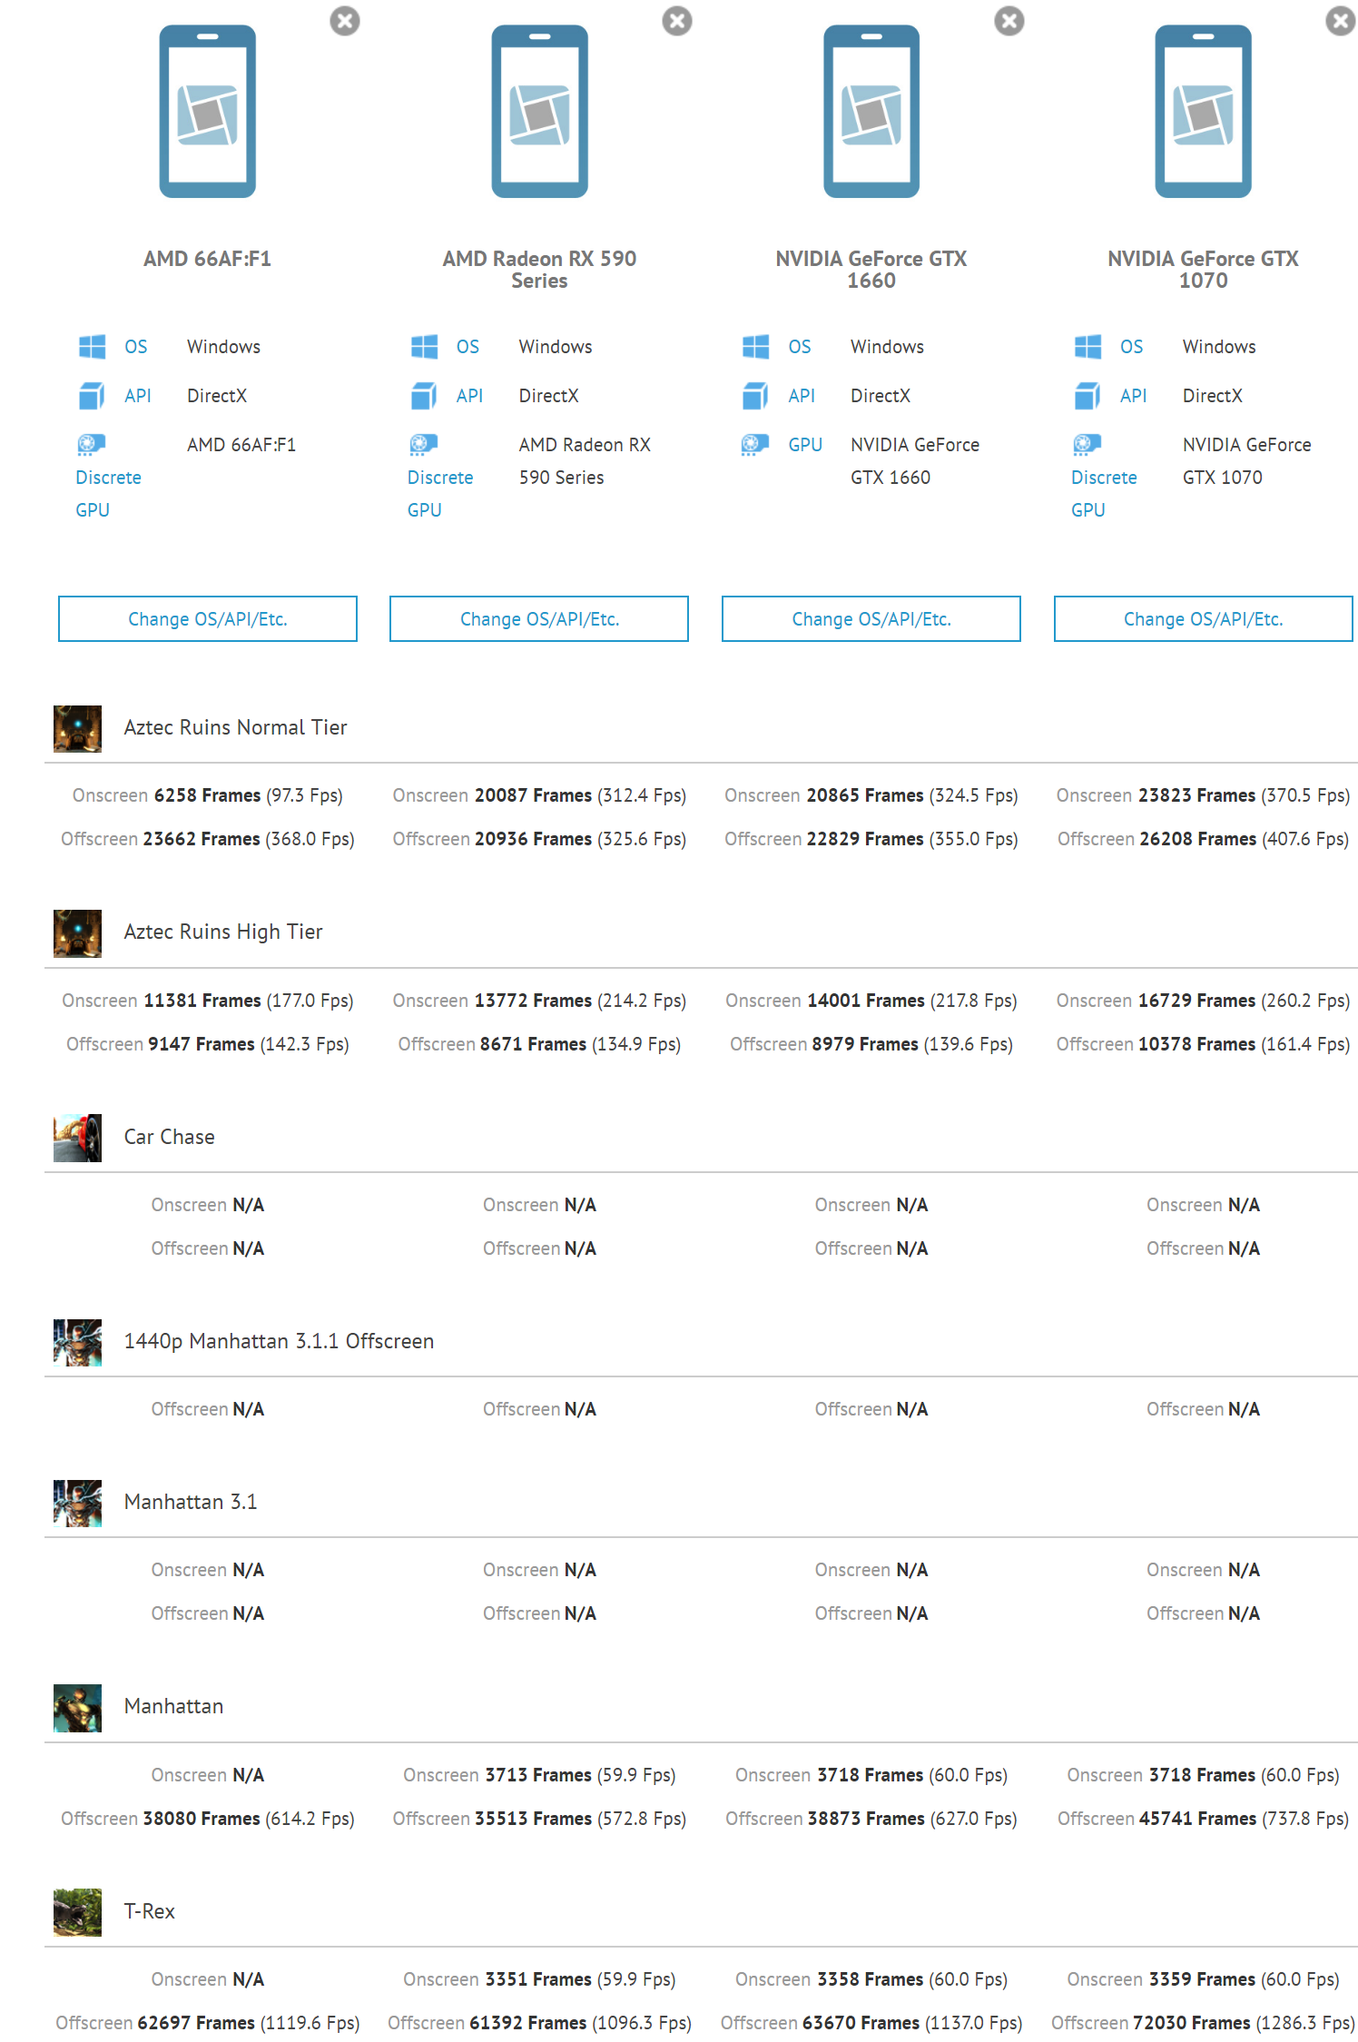
Task: Click the GTX 1660 device image
Action: [x=871, y=111]
